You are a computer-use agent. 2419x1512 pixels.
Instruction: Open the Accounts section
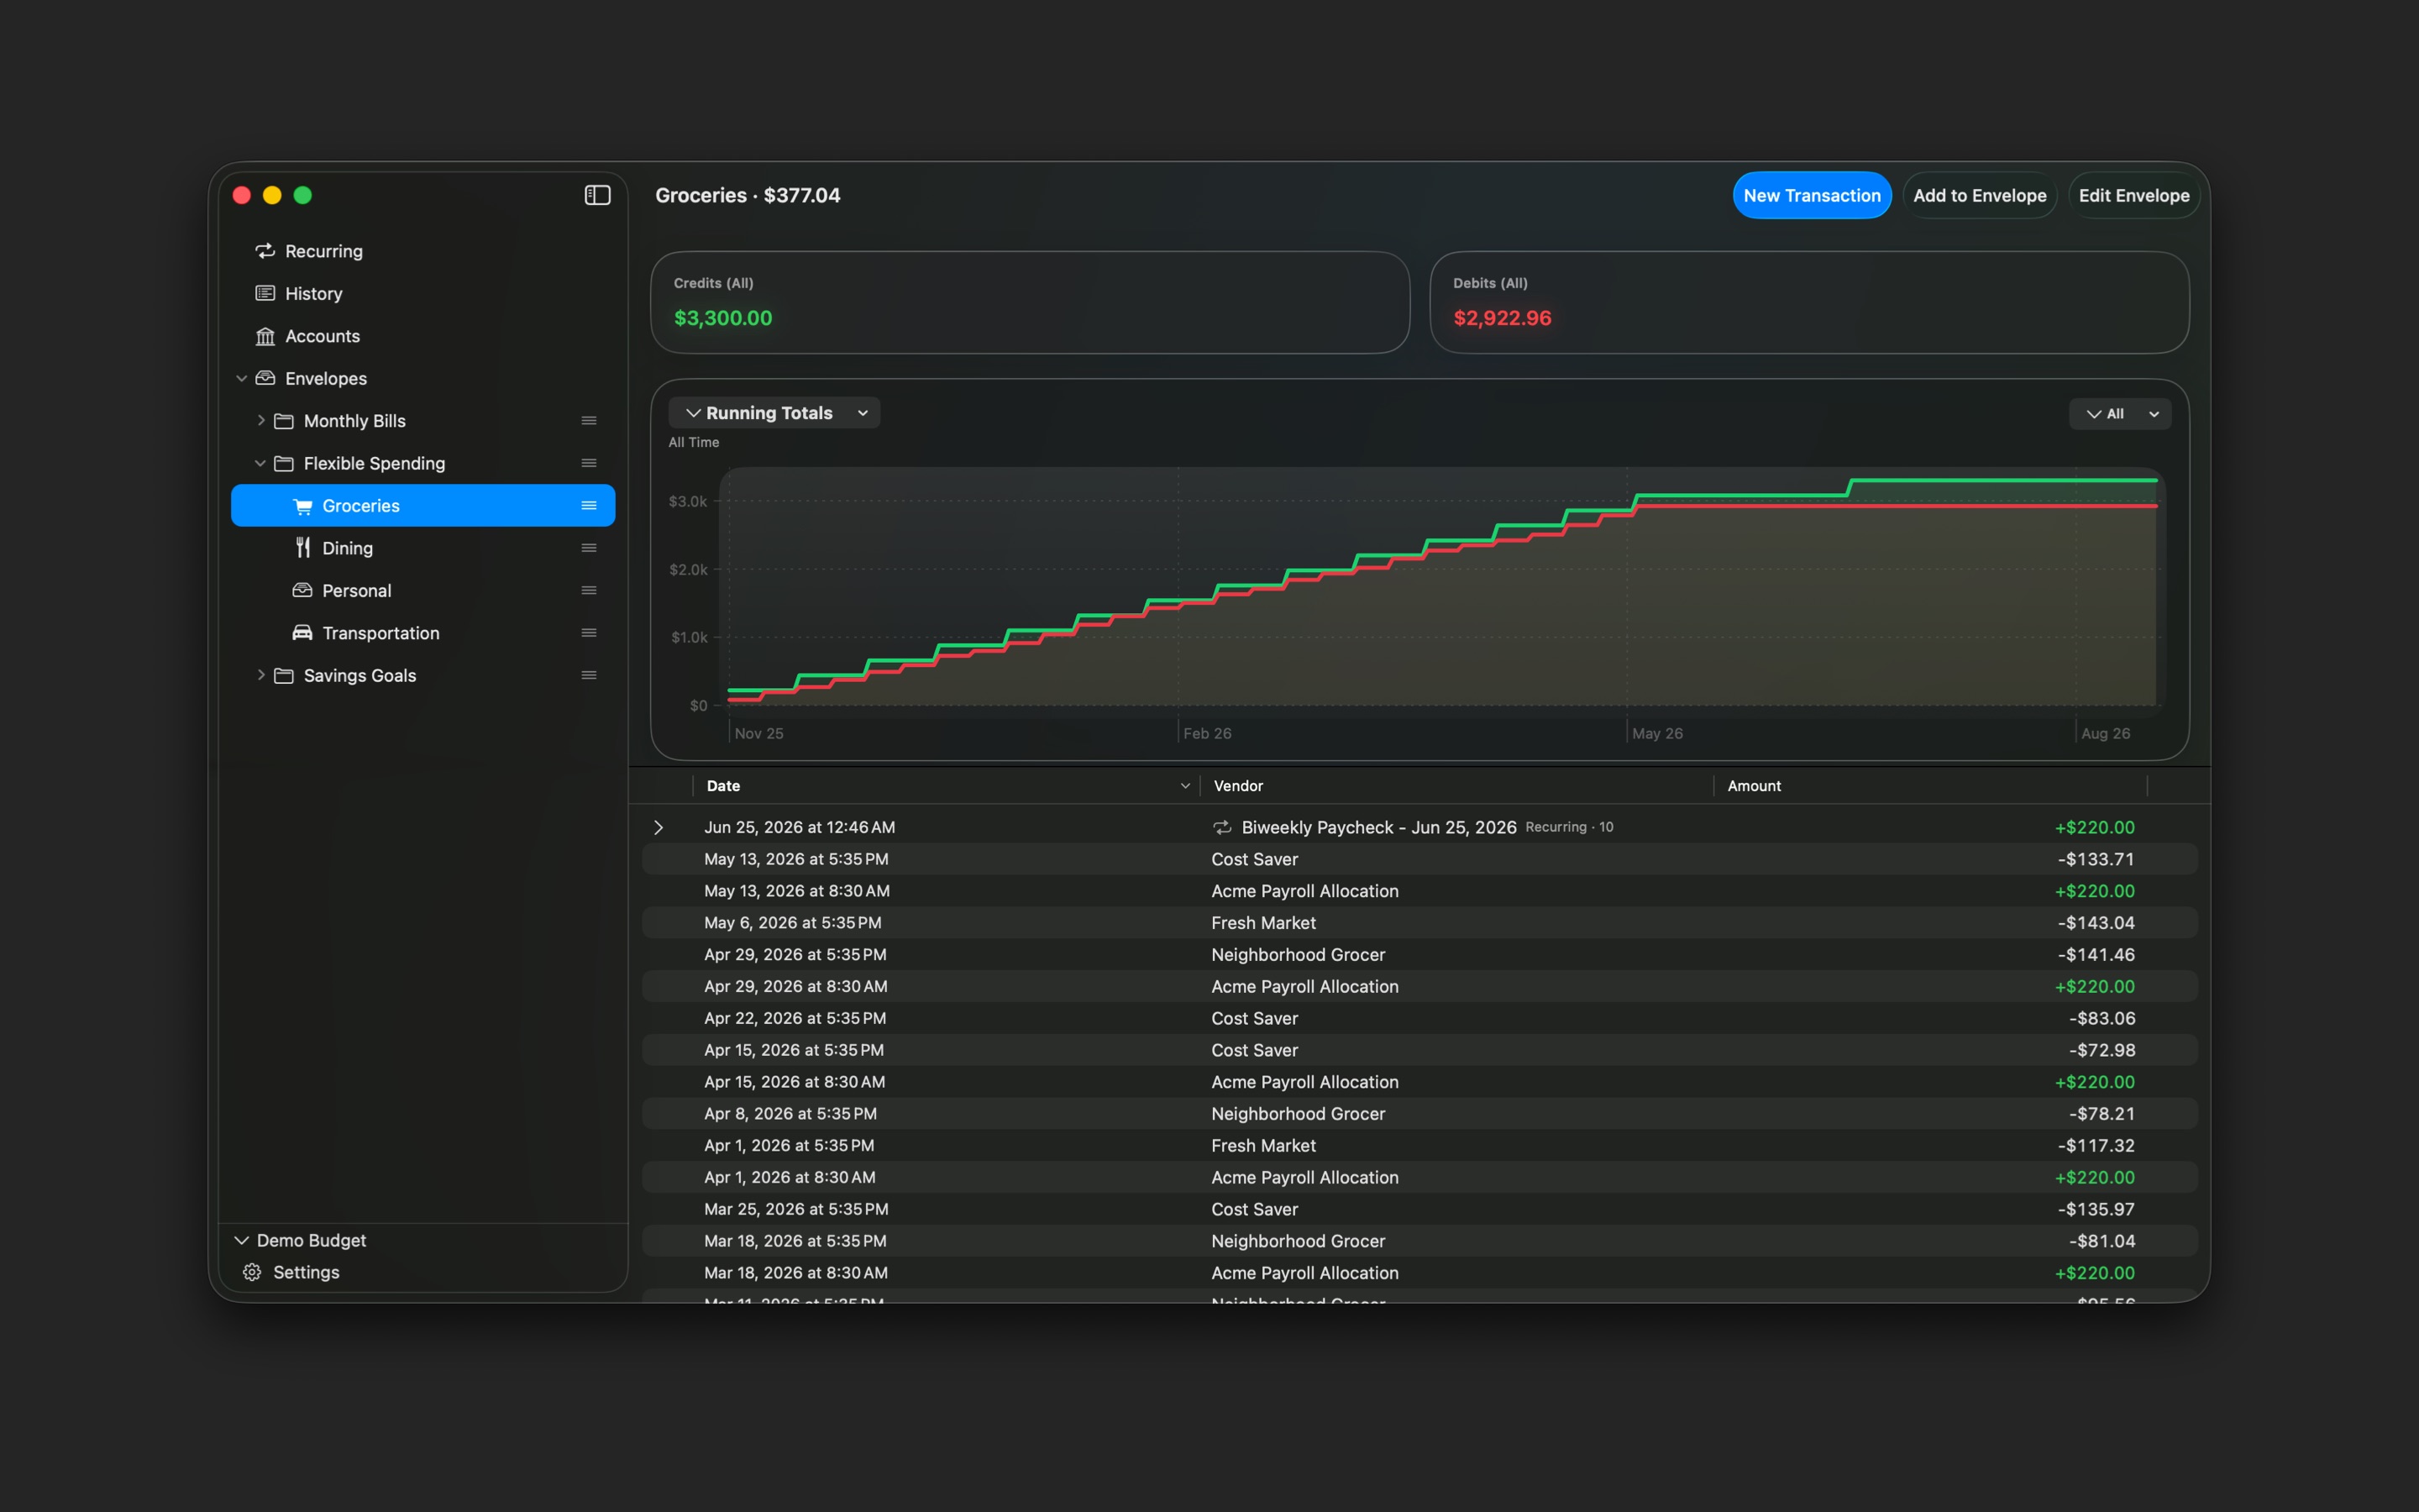point(422,336)
